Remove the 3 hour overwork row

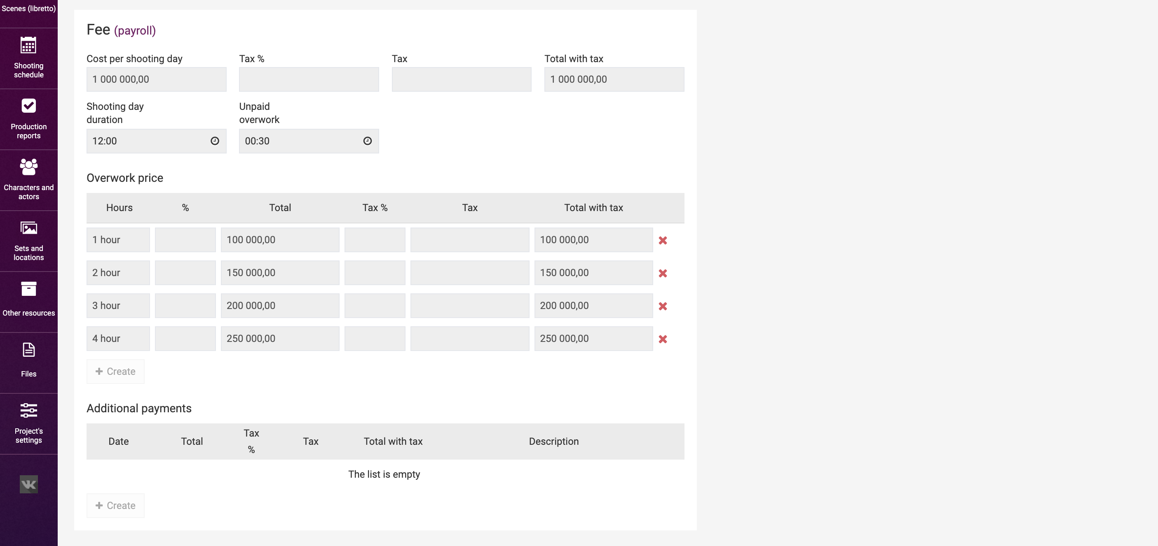click(663, 306)
